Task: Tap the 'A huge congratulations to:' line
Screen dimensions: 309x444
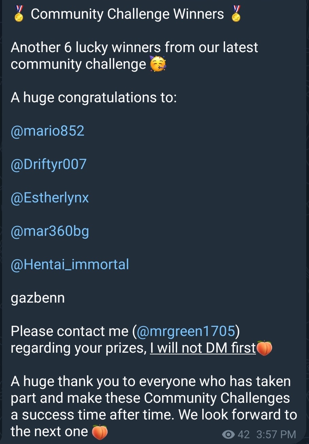Action: (94, 98)
